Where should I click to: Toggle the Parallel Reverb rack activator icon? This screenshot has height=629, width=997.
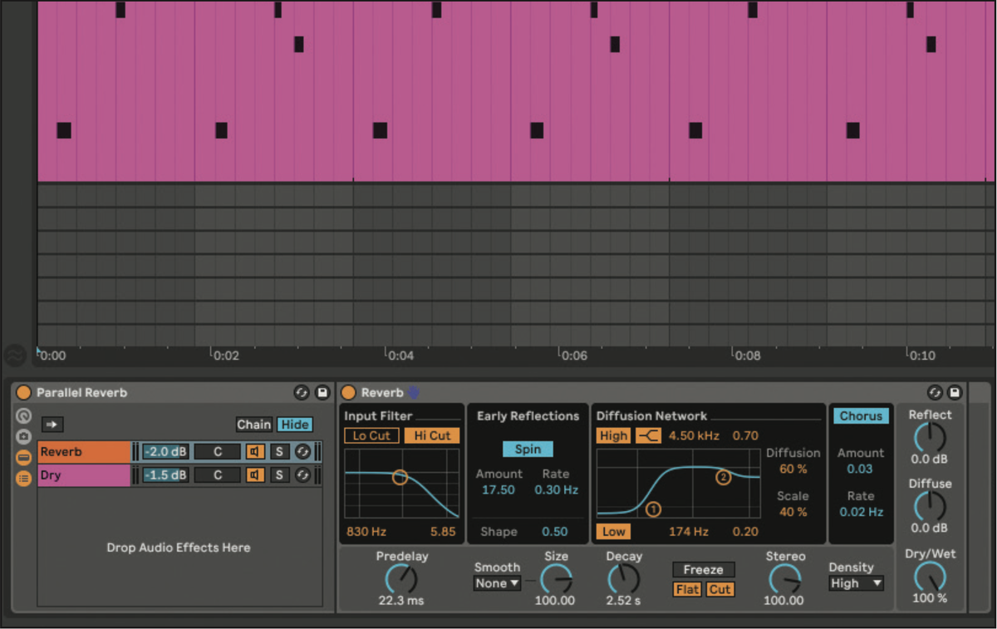tap(23, 392)
